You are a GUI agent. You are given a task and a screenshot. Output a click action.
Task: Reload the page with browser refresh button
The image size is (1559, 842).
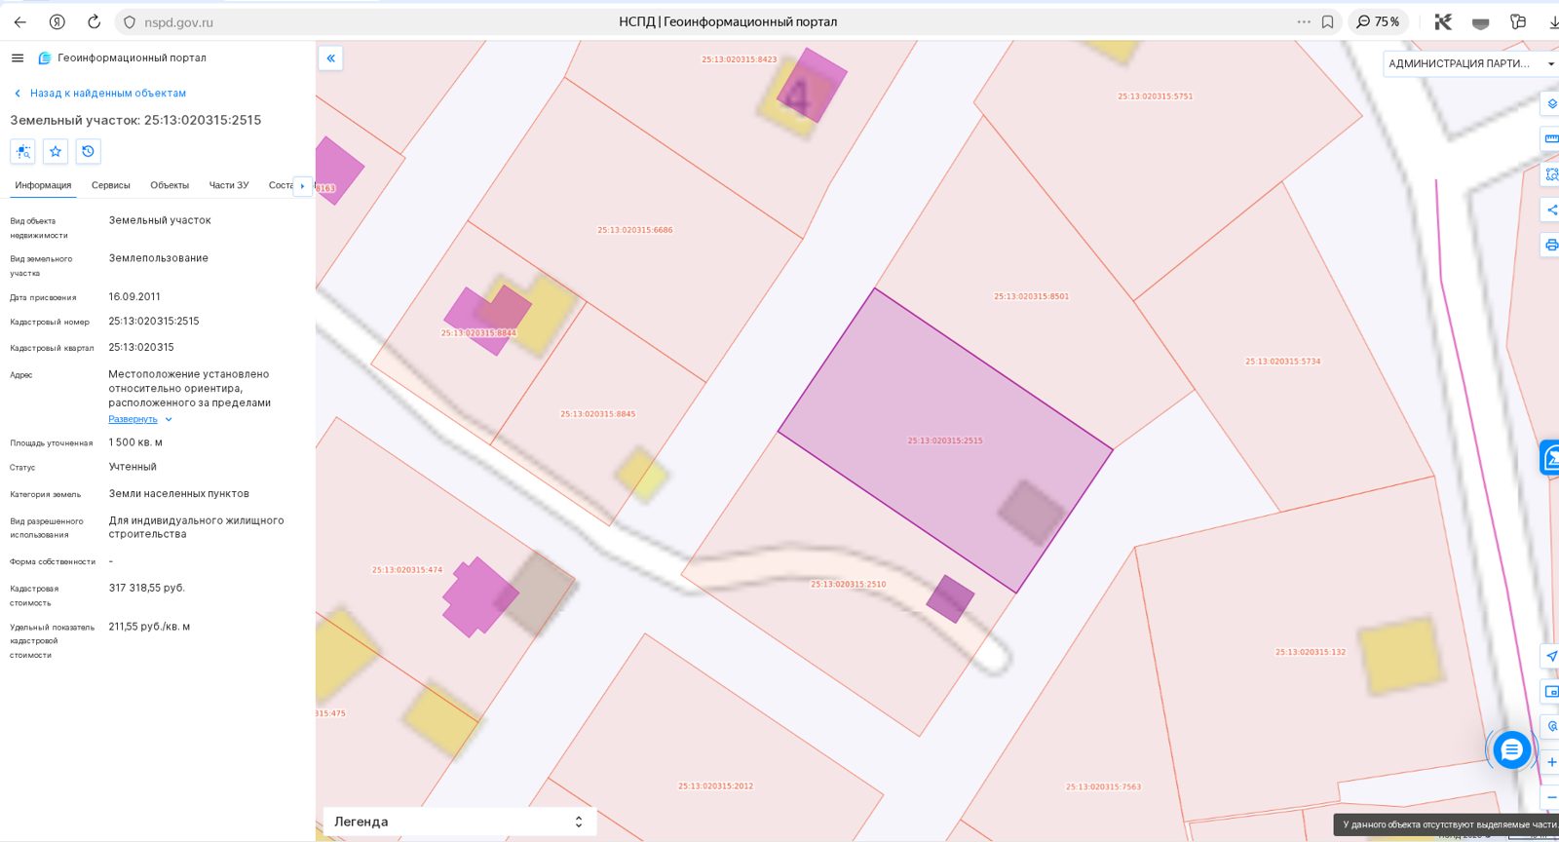click(x=94, y=21)
